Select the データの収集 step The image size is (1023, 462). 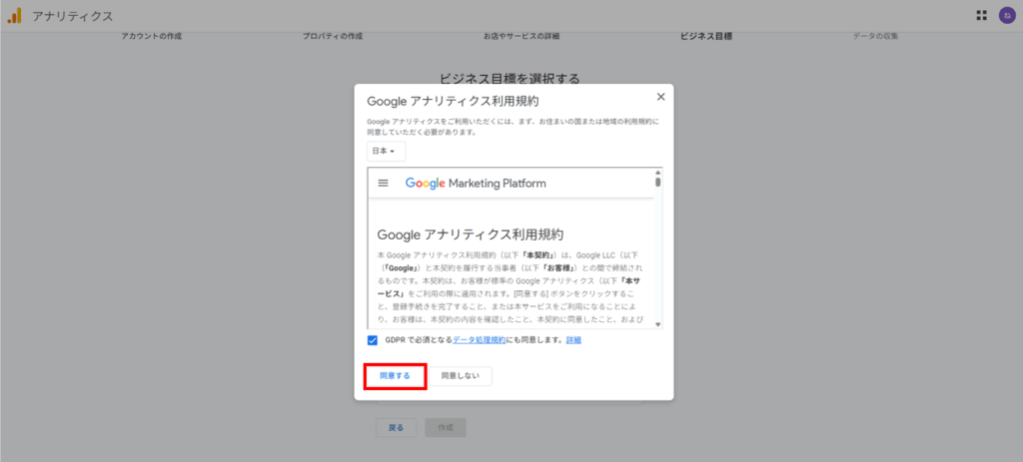click(x=875, y=37)
